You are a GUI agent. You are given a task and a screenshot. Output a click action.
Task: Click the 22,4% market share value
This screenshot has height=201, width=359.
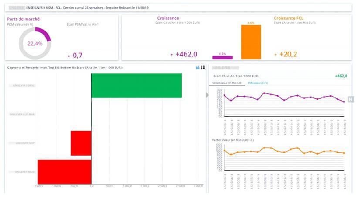pyautogui.click(x=35, y=44)
